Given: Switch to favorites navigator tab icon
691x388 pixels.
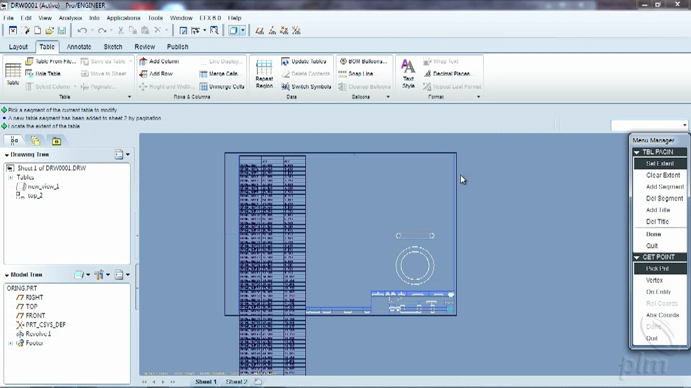Looking at the screenshot, I should click(x=56, y=140).
